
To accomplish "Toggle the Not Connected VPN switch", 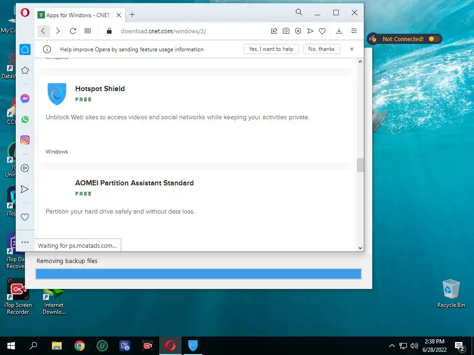I will (433, 39).
